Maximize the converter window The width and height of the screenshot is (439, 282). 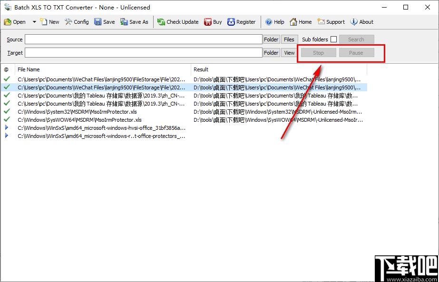[406, 7]
